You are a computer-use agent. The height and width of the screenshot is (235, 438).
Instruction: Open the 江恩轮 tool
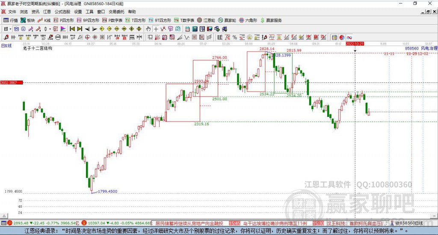click(x=206, y=20)
